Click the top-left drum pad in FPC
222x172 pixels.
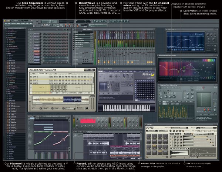(x=149, y=136)
